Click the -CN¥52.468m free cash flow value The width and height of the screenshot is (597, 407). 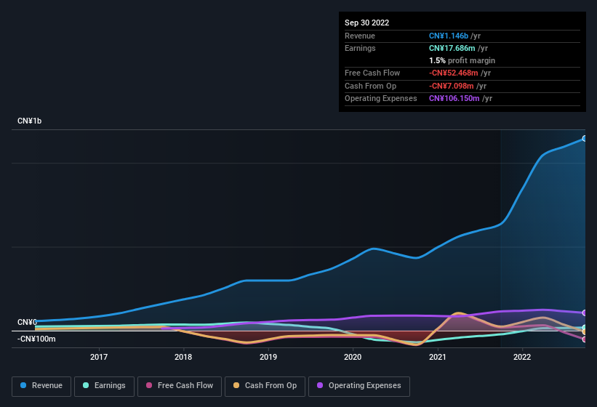click(454, 73)
